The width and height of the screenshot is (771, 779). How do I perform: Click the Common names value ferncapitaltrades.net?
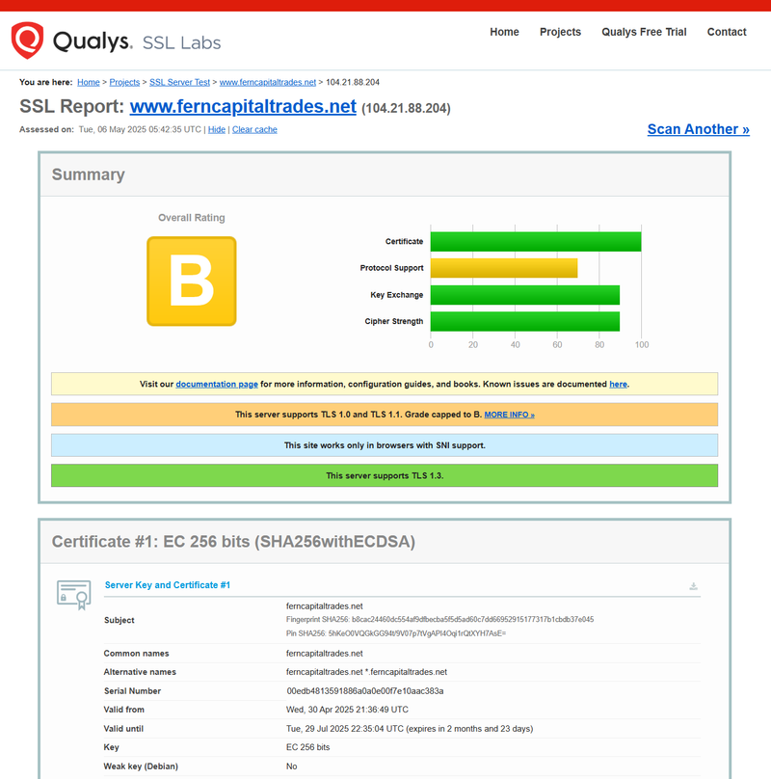tap(325, 654)
